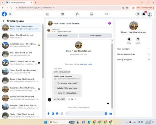
Task: Click the chat messages scrollbar
Action: click(x=112, y=76)
